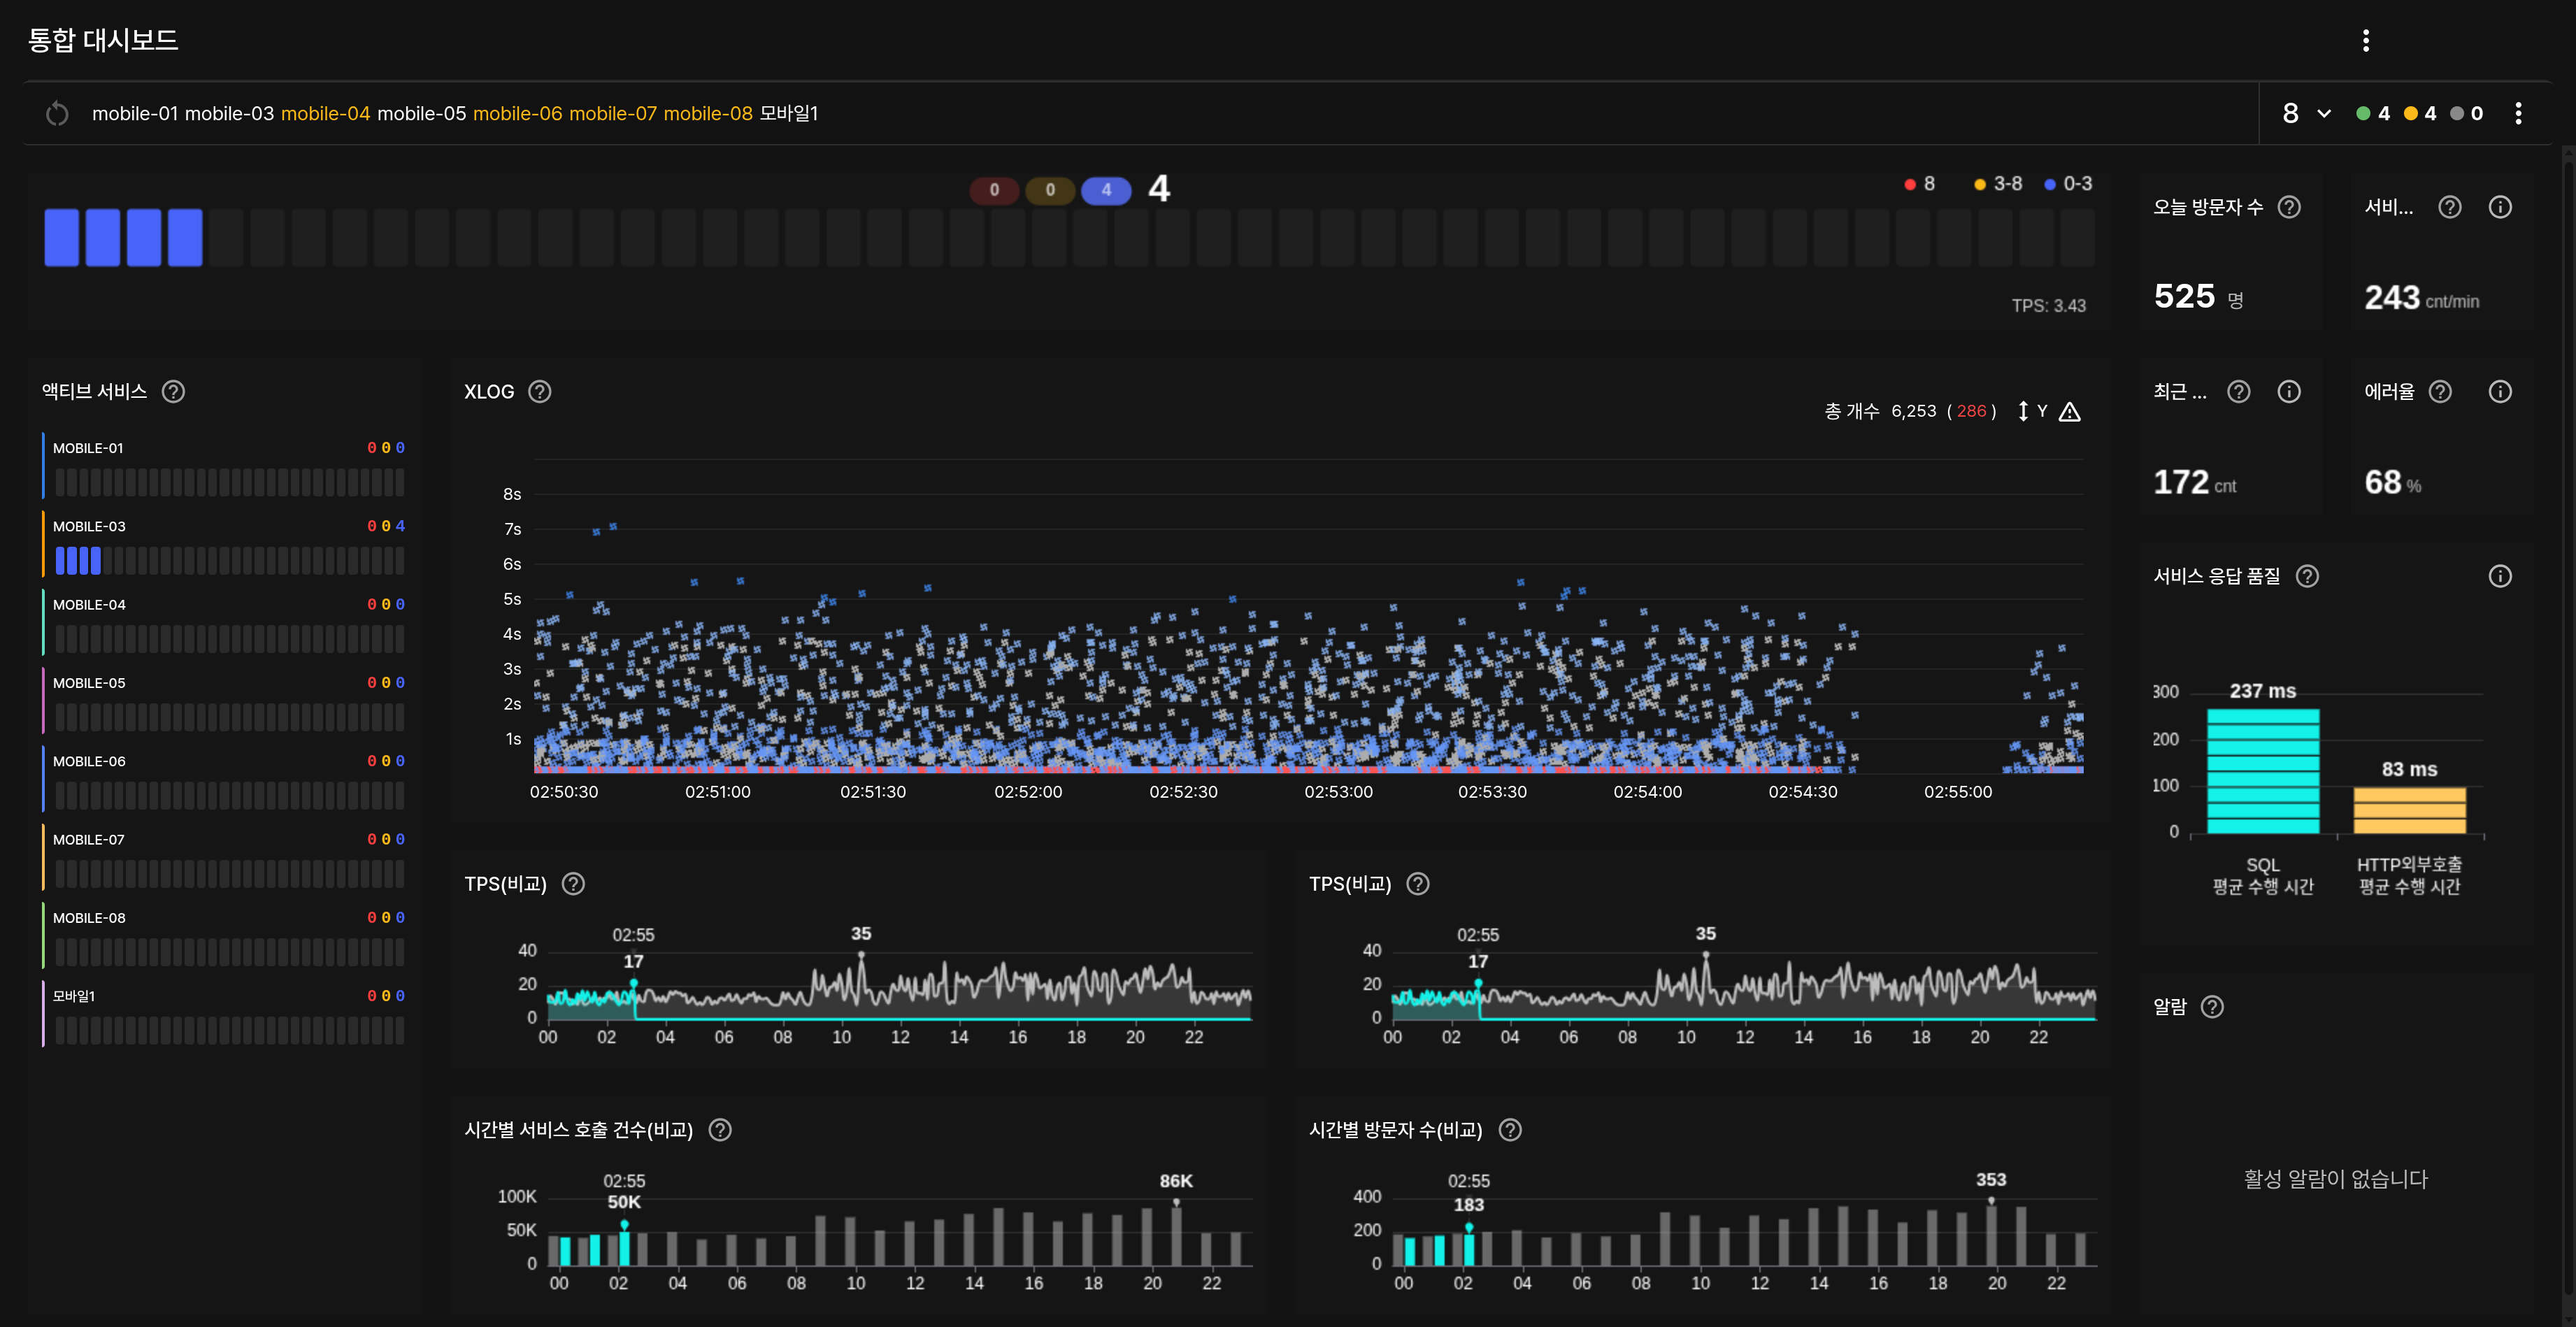This screenshot has height=1327, width=2576.
Task: Click the first blue active transaction block
Action: pyautogui.click(x=62, y=237)
